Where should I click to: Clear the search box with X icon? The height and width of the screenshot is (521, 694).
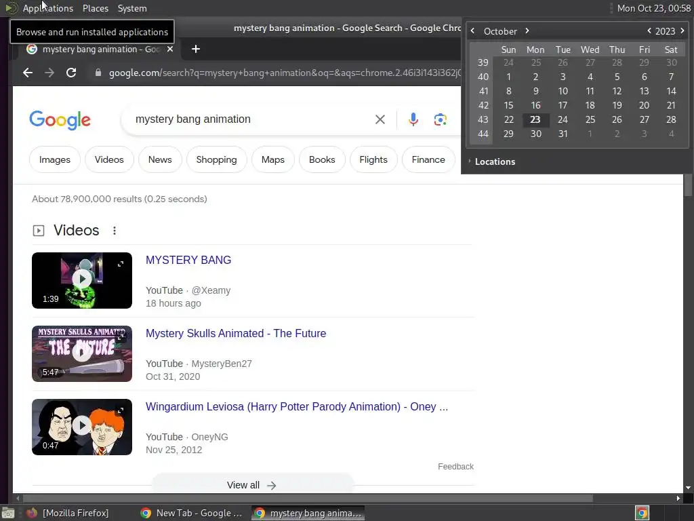click(x=380, y=119)
